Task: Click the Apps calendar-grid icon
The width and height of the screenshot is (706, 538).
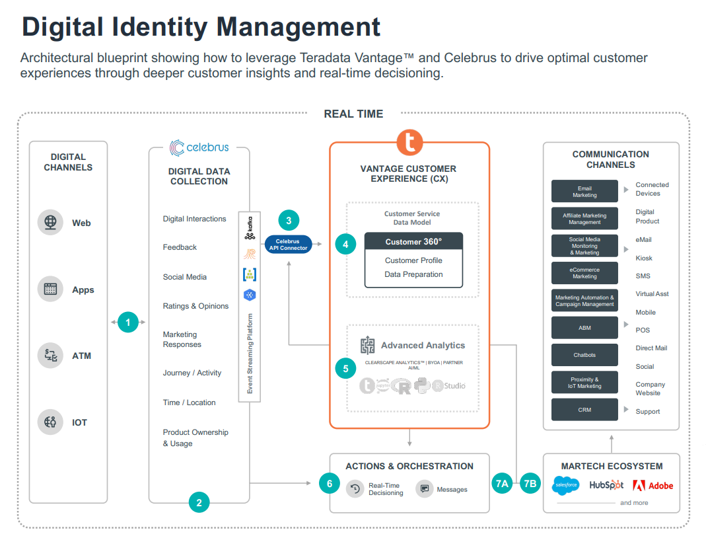Action: click(x=50, y=289)
